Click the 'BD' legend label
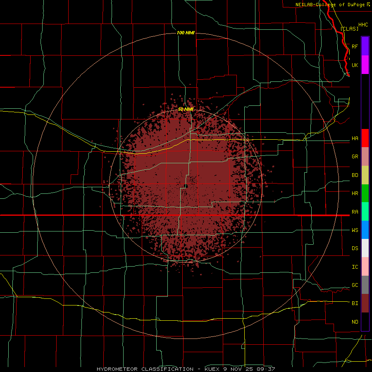 pos(355,175)
